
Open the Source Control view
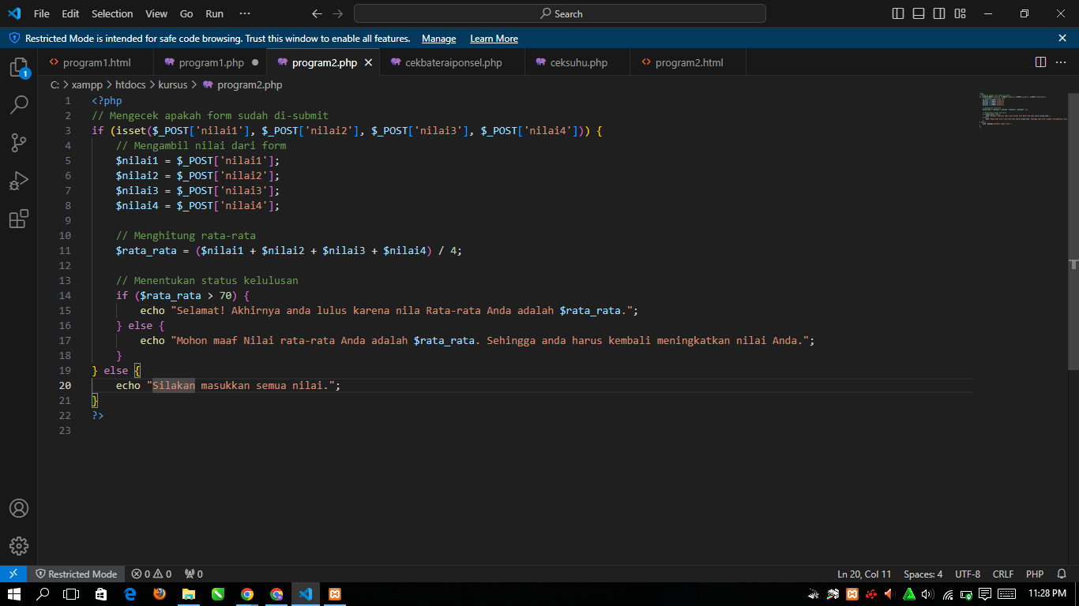[x=18, y=143]
